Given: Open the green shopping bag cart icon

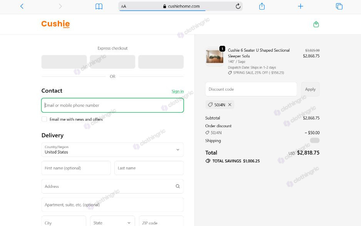Looking at the screenshot, I should click(316, 24).
